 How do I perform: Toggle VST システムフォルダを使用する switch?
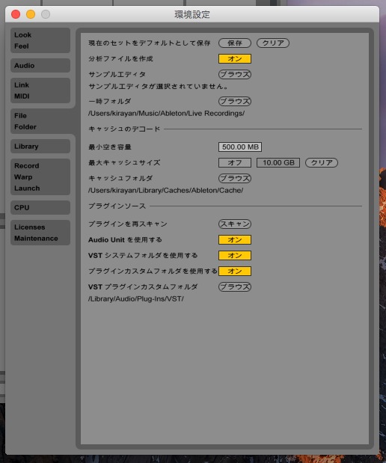[235, 255]
